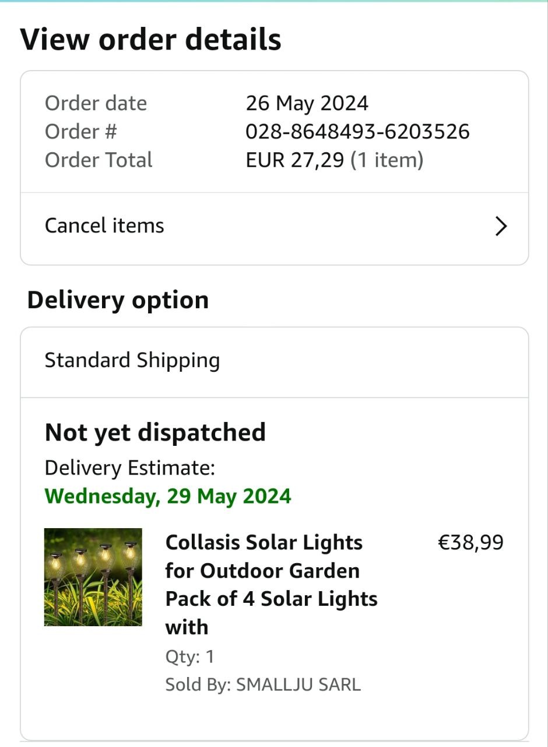Click the Delivery Estimate label
Image resolution: width=548 pixels, height=747 pixels.
130,468
